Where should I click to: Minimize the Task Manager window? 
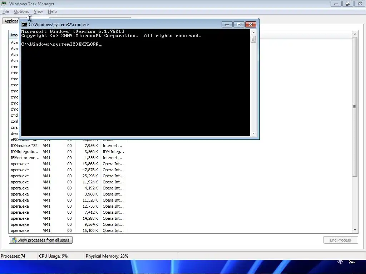(x=336, y=4)
